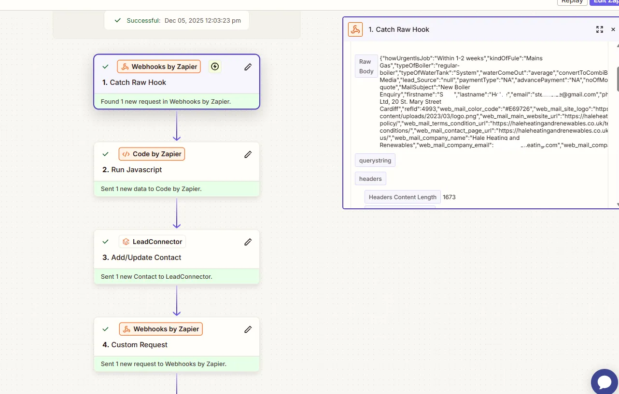Expand the detail panel to fullscreen
The image size is (619, 394).
pyautogui.click(x=600, y=29)
